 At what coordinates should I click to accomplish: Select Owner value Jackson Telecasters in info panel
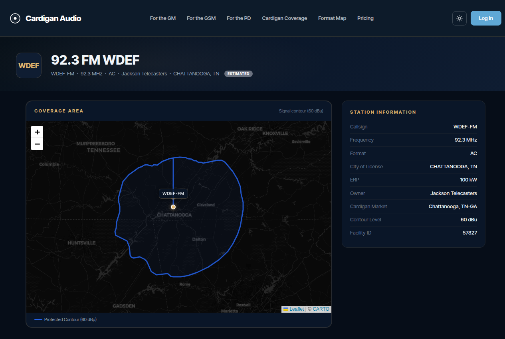coord(454,193)
